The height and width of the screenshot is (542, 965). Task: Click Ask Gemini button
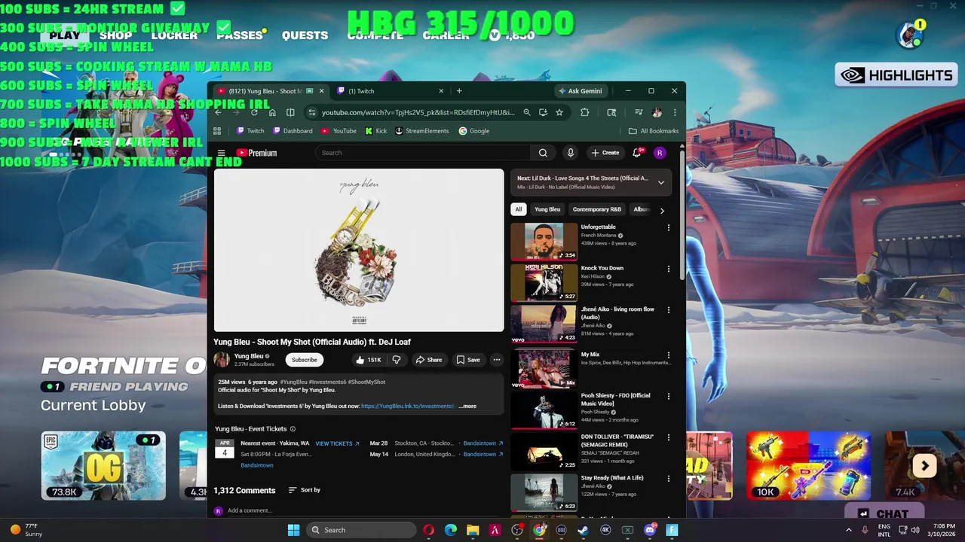tap(581, 91)
